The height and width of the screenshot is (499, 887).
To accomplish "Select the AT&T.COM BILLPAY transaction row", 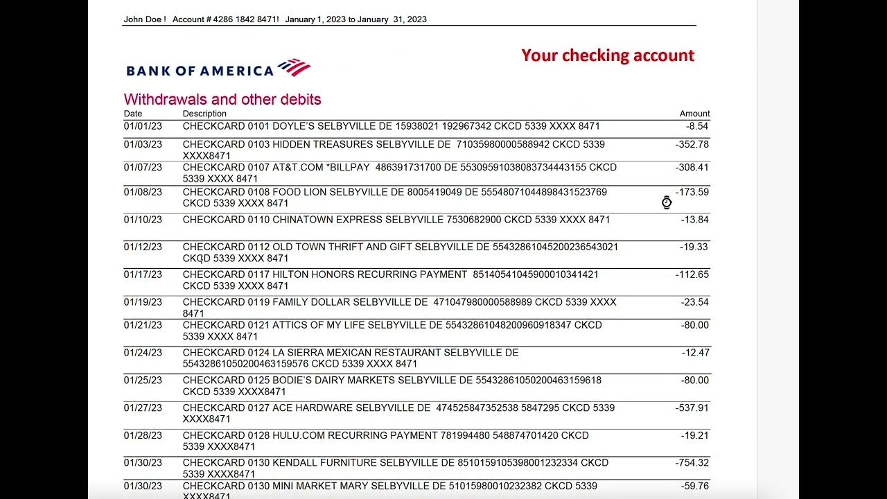I will 399,173.
